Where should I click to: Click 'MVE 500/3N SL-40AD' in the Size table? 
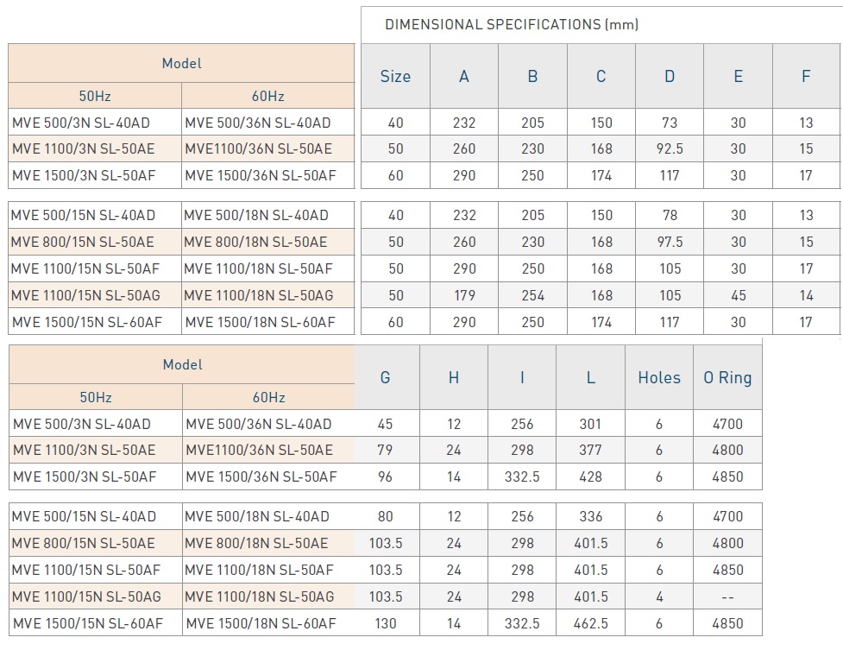pyautogui.click(x=81, y=123)
